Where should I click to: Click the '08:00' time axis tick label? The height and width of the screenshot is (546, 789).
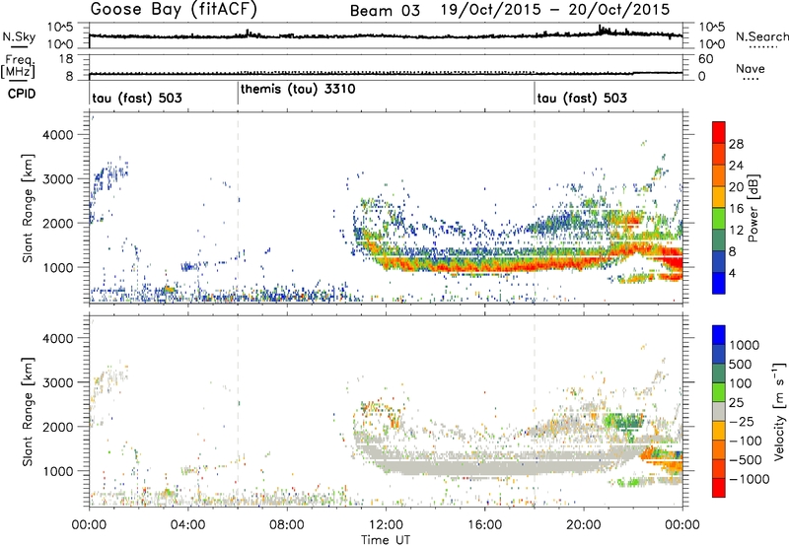(287, 525)
